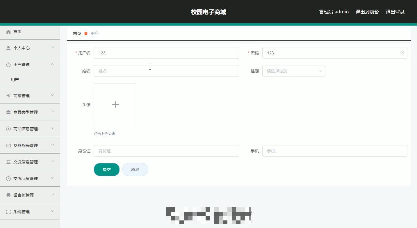Screen dimensions: 417x228
Task: Open the 商家管理 menu label
Action: pyautogui.click(x=22, y=96)
